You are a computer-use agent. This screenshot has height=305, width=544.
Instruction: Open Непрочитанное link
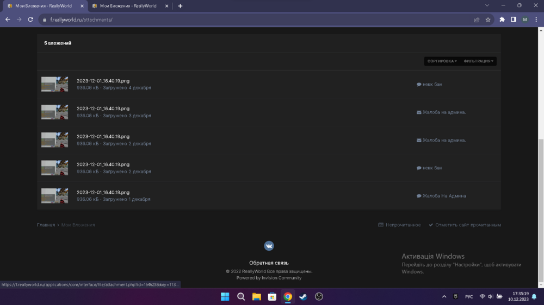pos(399,225)
